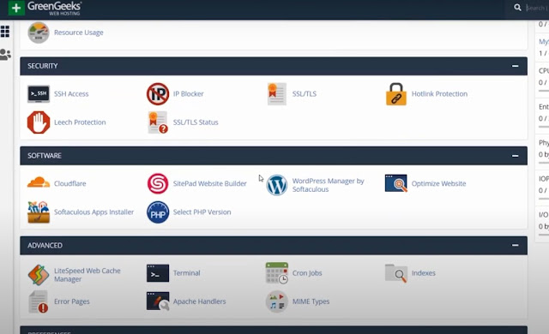The height and width of the screenshot is (334, 549).
Task: Open the Select PHP Version icon
Action: pyautogui.click(x=158, y=212)
